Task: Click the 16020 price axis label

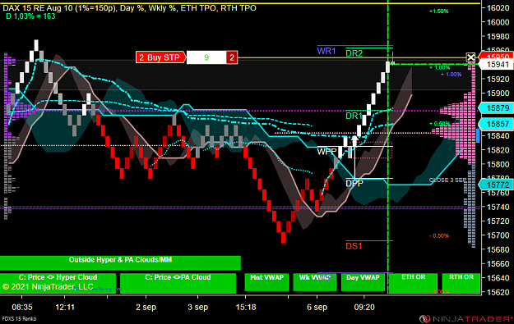Action: click(498, 8)
